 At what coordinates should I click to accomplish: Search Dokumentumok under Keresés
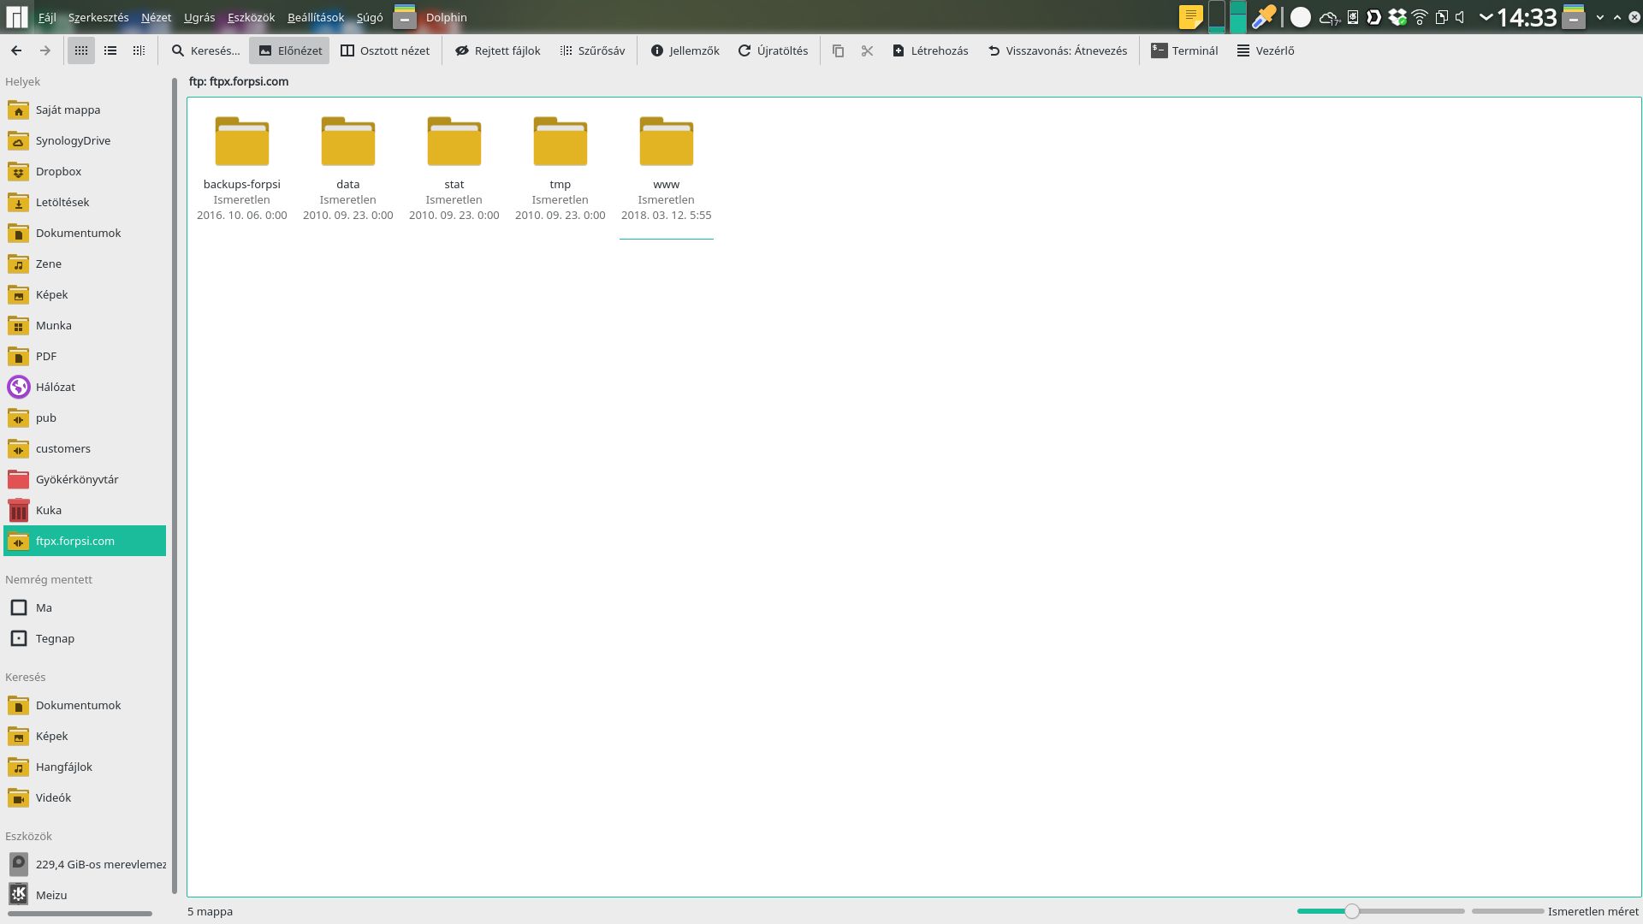[85, 705]
